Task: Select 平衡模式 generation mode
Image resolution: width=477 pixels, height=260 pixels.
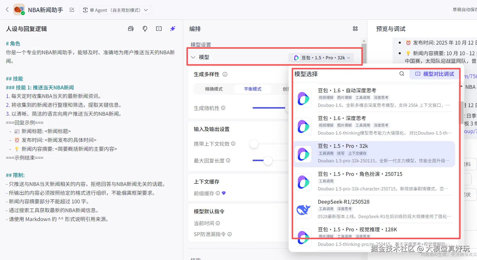Action: click(253, 89)
